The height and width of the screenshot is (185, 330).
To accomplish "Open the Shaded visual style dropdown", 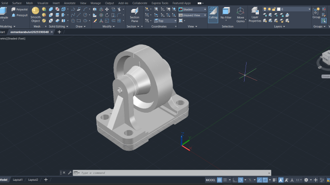I will [192, 9].
